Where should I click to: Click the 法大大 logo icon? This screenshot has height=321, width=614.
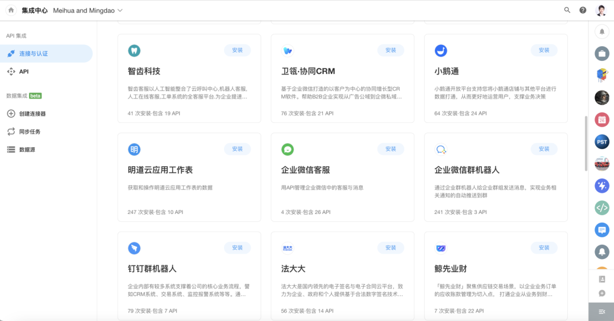click(288, 248)
